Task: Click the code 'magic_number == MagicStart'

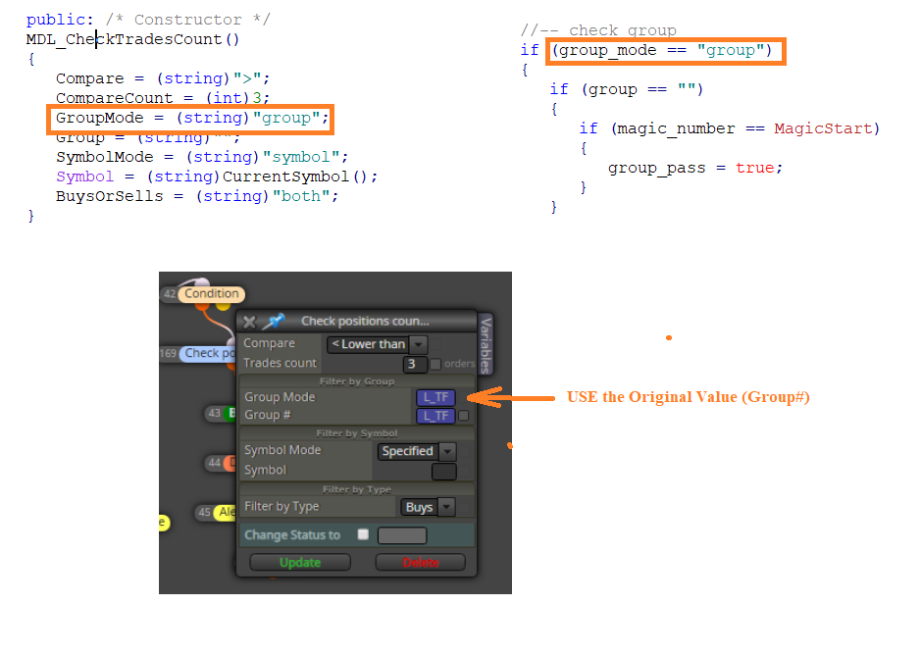Action: (x=744, y=128)
